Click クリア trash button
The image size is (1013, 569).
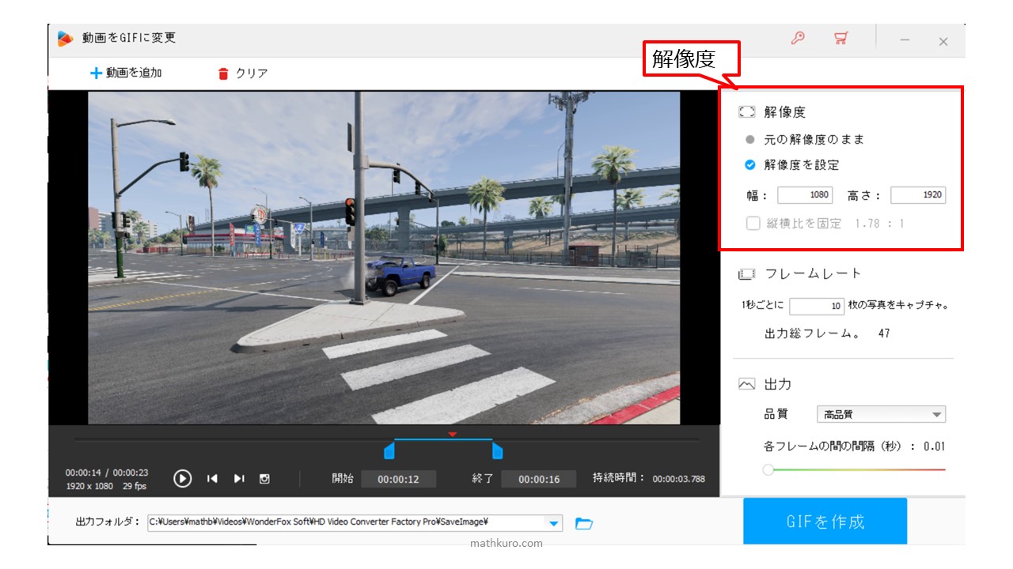click(x=243, y=73)
